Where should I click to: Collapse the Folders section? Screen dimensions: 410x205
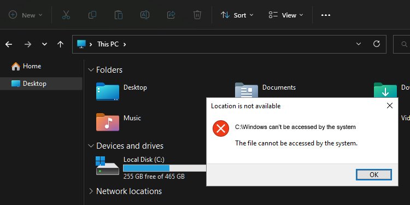(91, 70)
